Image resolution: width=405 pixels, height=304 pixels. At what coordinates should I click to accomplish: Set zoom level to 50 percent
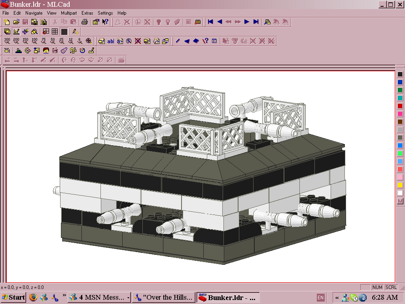coord(53,41)
